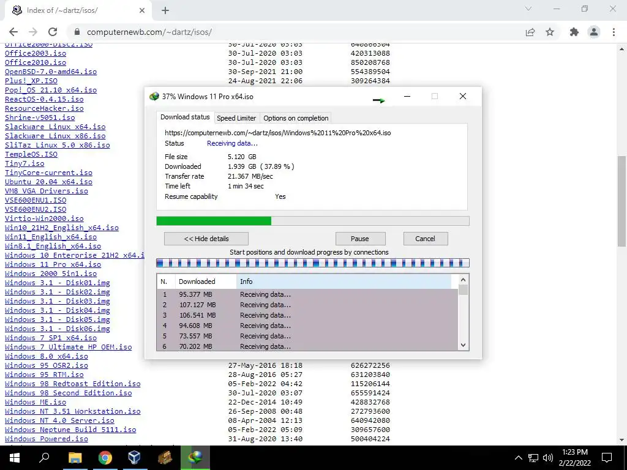
Task: Click the page scrollbar down arrow
Action: click(x=622, y=440)
